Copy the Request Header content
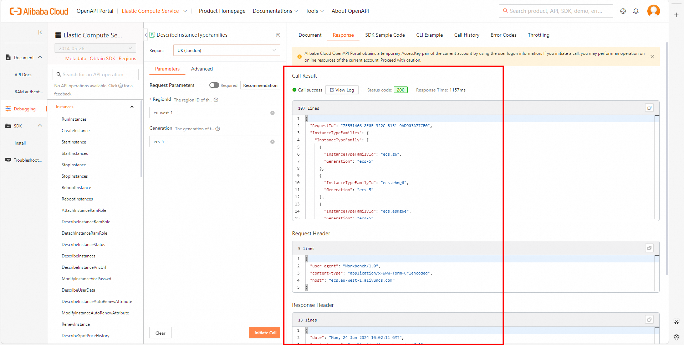Screen dimensions: 684x345 (x=649, y=248)
